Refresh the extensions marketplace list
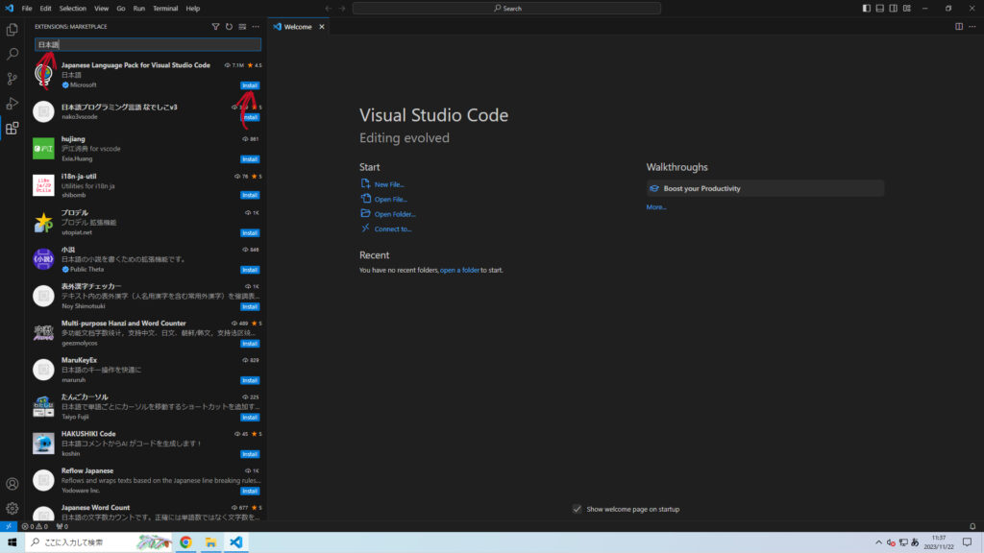Viewport: 984px width, 553px height. 229,27
